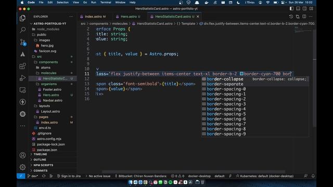Select border-collapse suggestion

tap(254, 79)
